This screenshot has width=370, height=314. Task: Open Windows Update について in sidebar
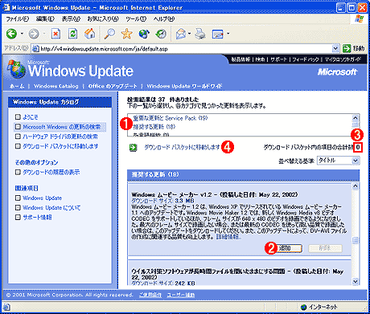point(51,208)
